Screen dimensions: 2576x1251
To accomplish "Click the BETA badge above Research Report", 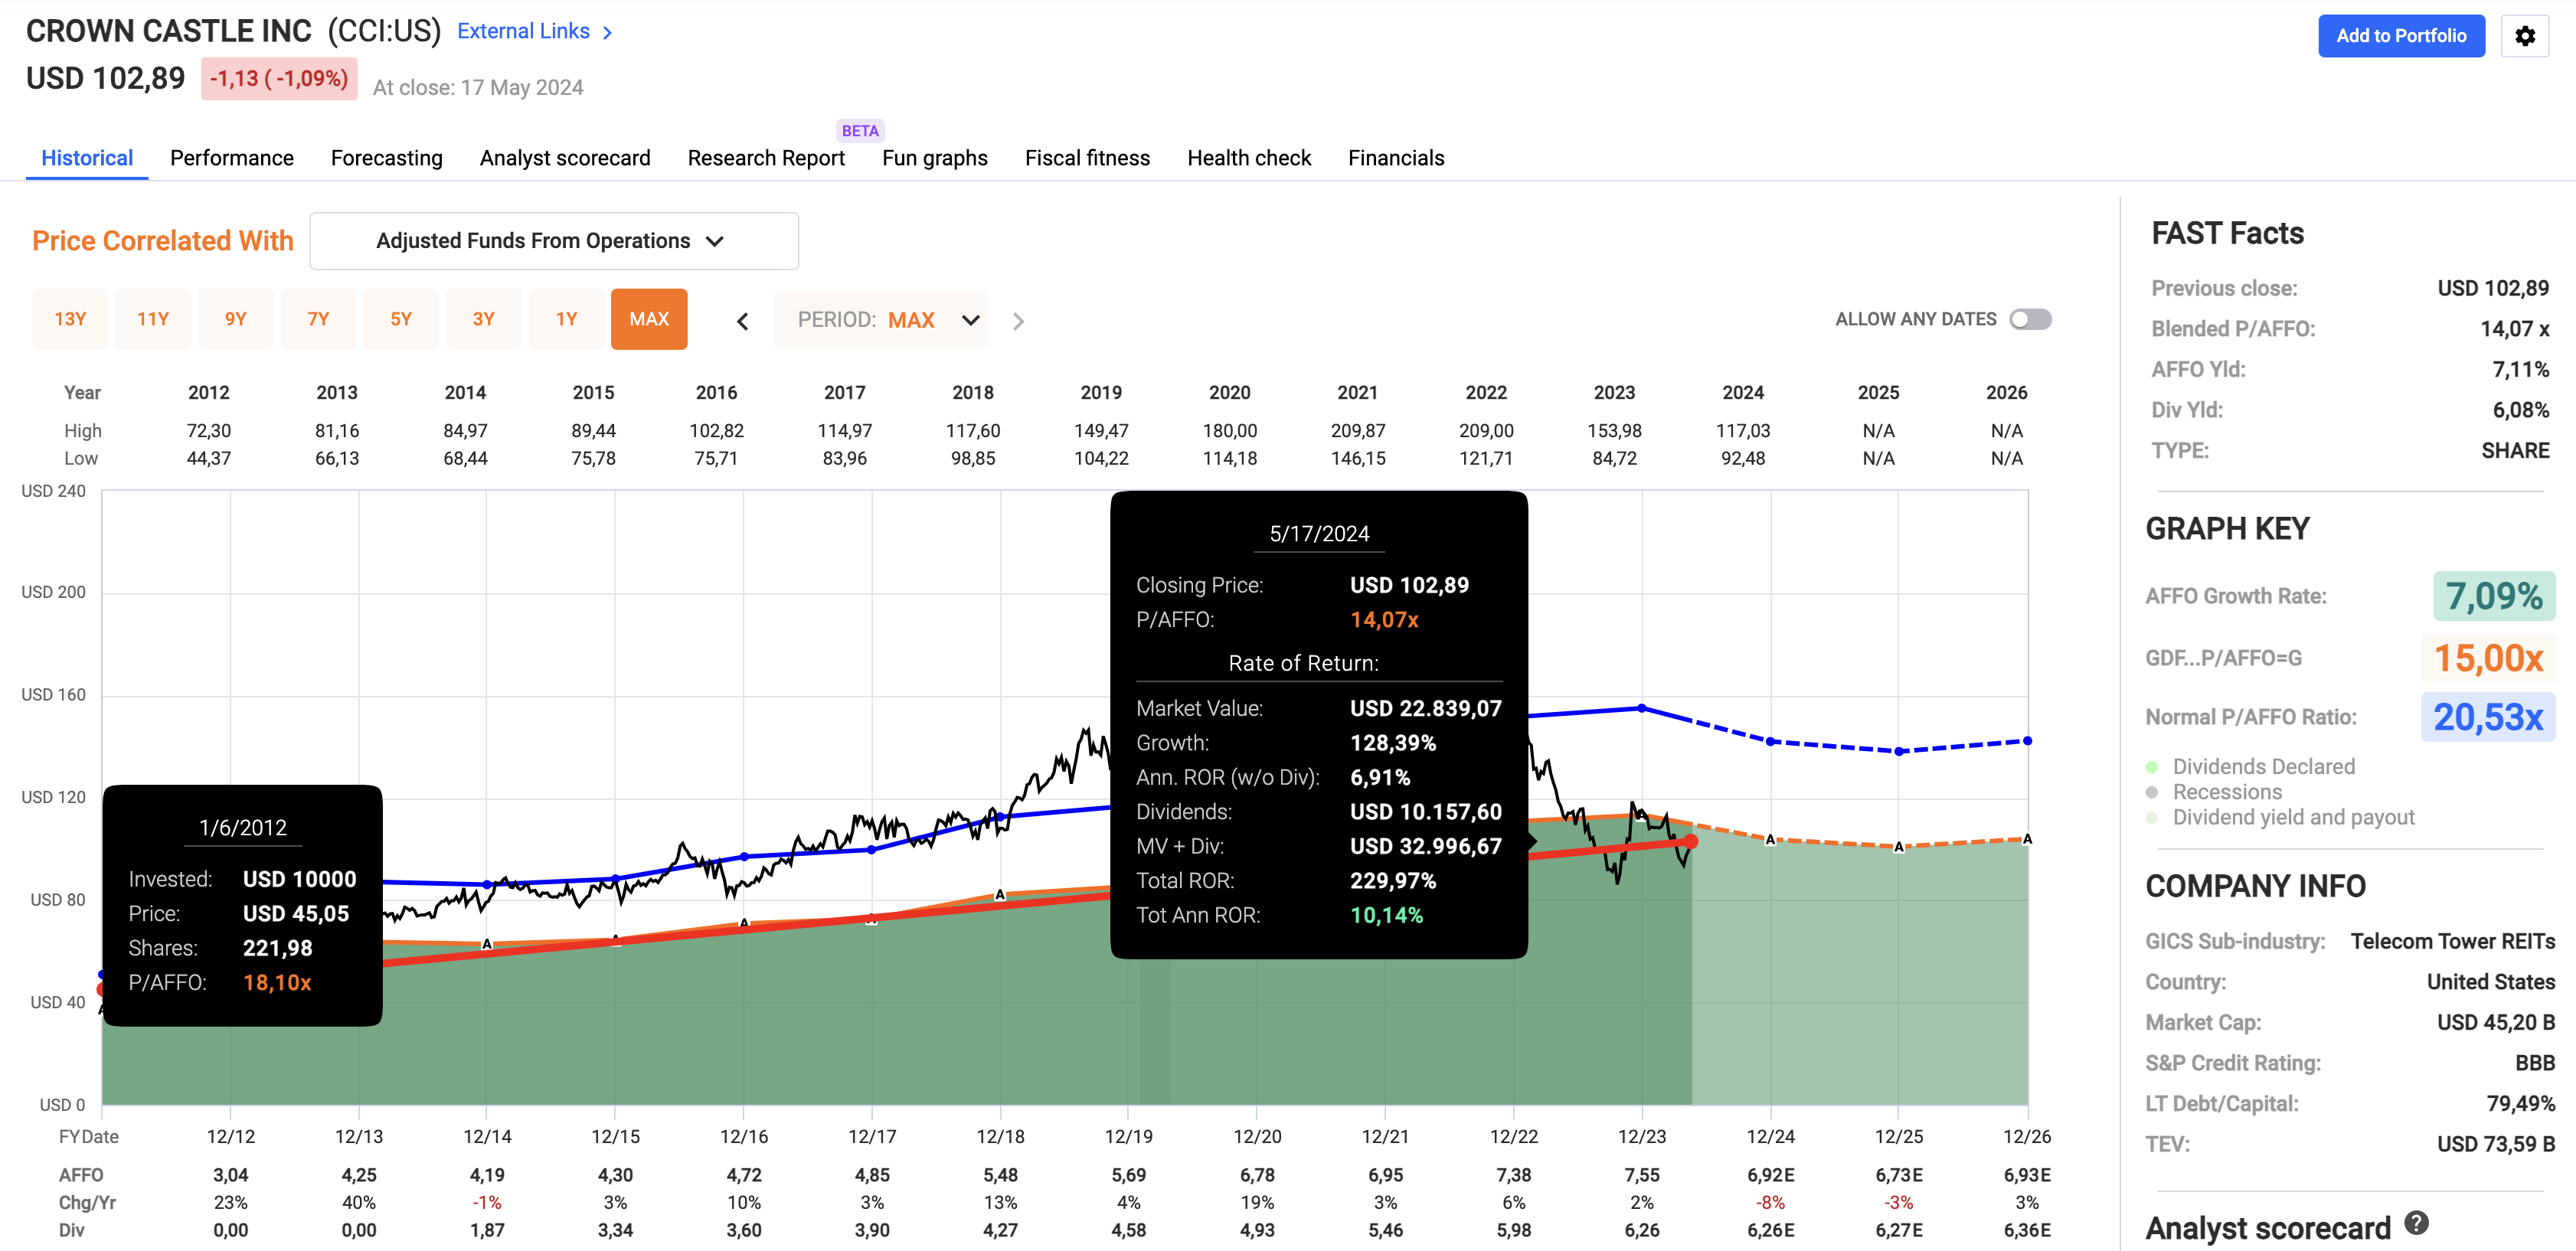I will [859, 131].
